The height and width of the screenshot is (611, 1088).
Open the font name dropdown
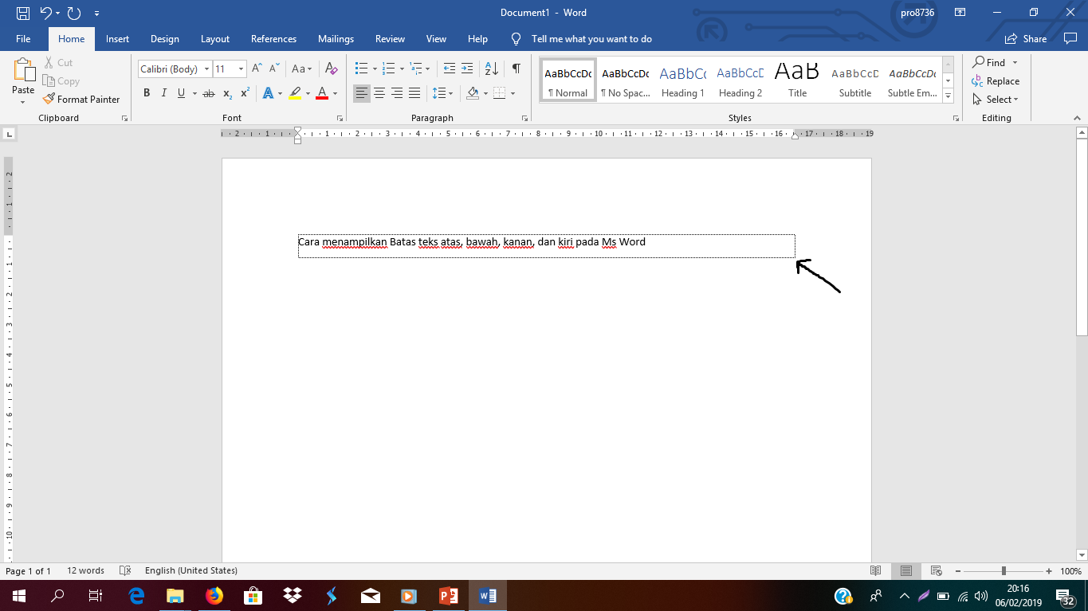pos(206,69)
